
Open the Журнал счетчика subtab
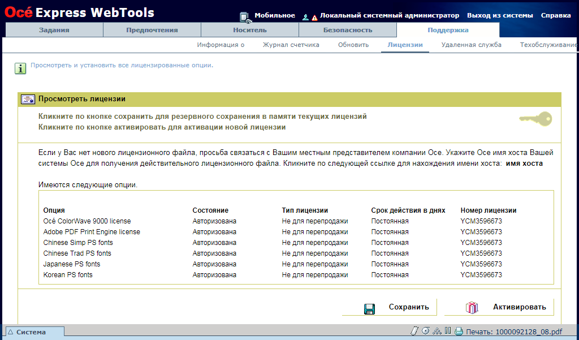click(x=291, y=45)
